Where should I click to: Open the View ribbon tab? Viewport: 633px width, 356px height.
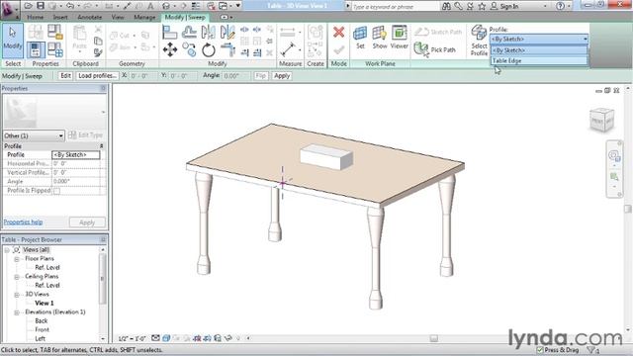point(118,18)
